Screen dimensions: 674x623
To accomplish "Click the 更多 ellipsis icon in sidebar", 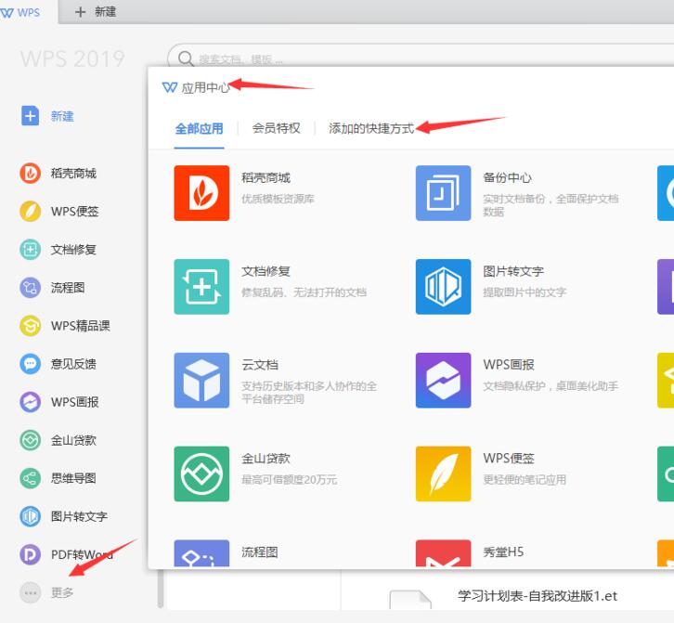I will click(30, 593).
